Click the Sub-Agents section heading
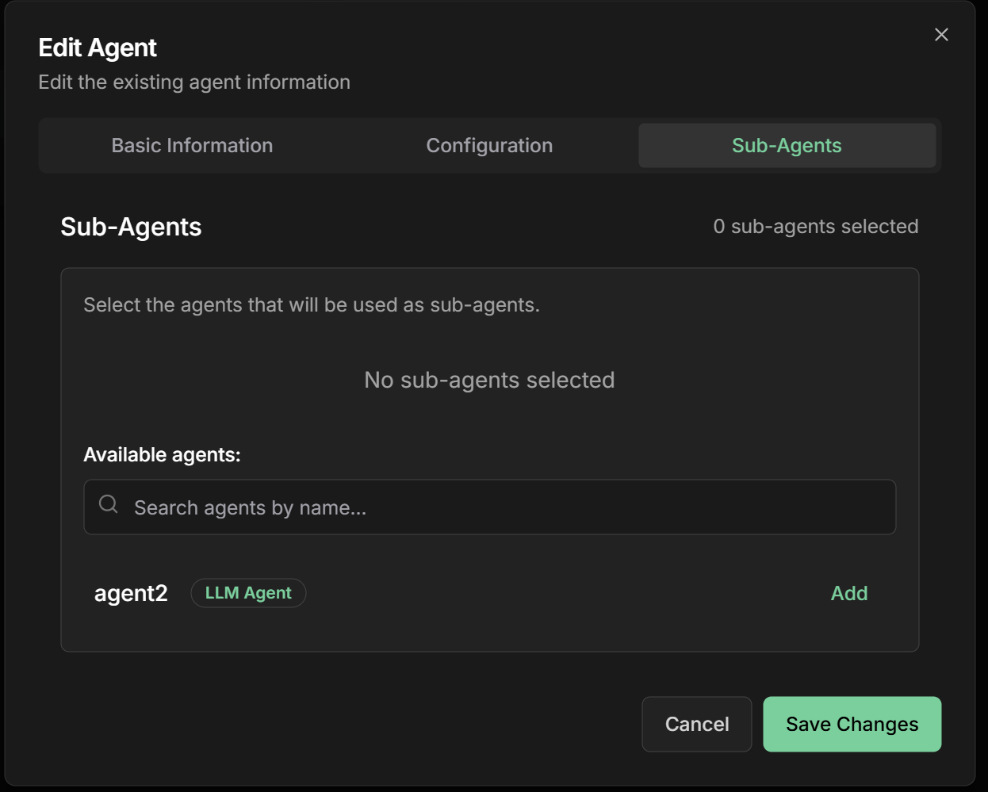The width and height of the screenshot is (988, 792). tap(130, 226)
